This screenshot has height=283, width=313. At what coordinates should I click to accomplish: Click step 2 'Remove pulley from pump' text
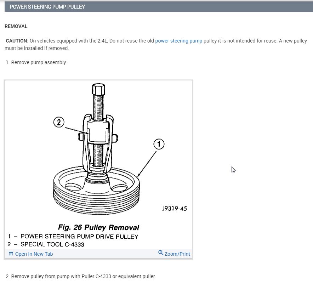81,276
